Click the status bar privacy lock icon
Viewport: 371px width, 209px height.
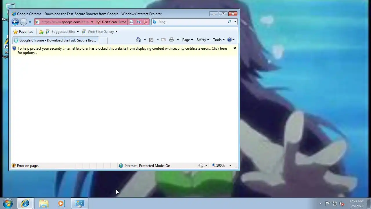coord(201,165)
